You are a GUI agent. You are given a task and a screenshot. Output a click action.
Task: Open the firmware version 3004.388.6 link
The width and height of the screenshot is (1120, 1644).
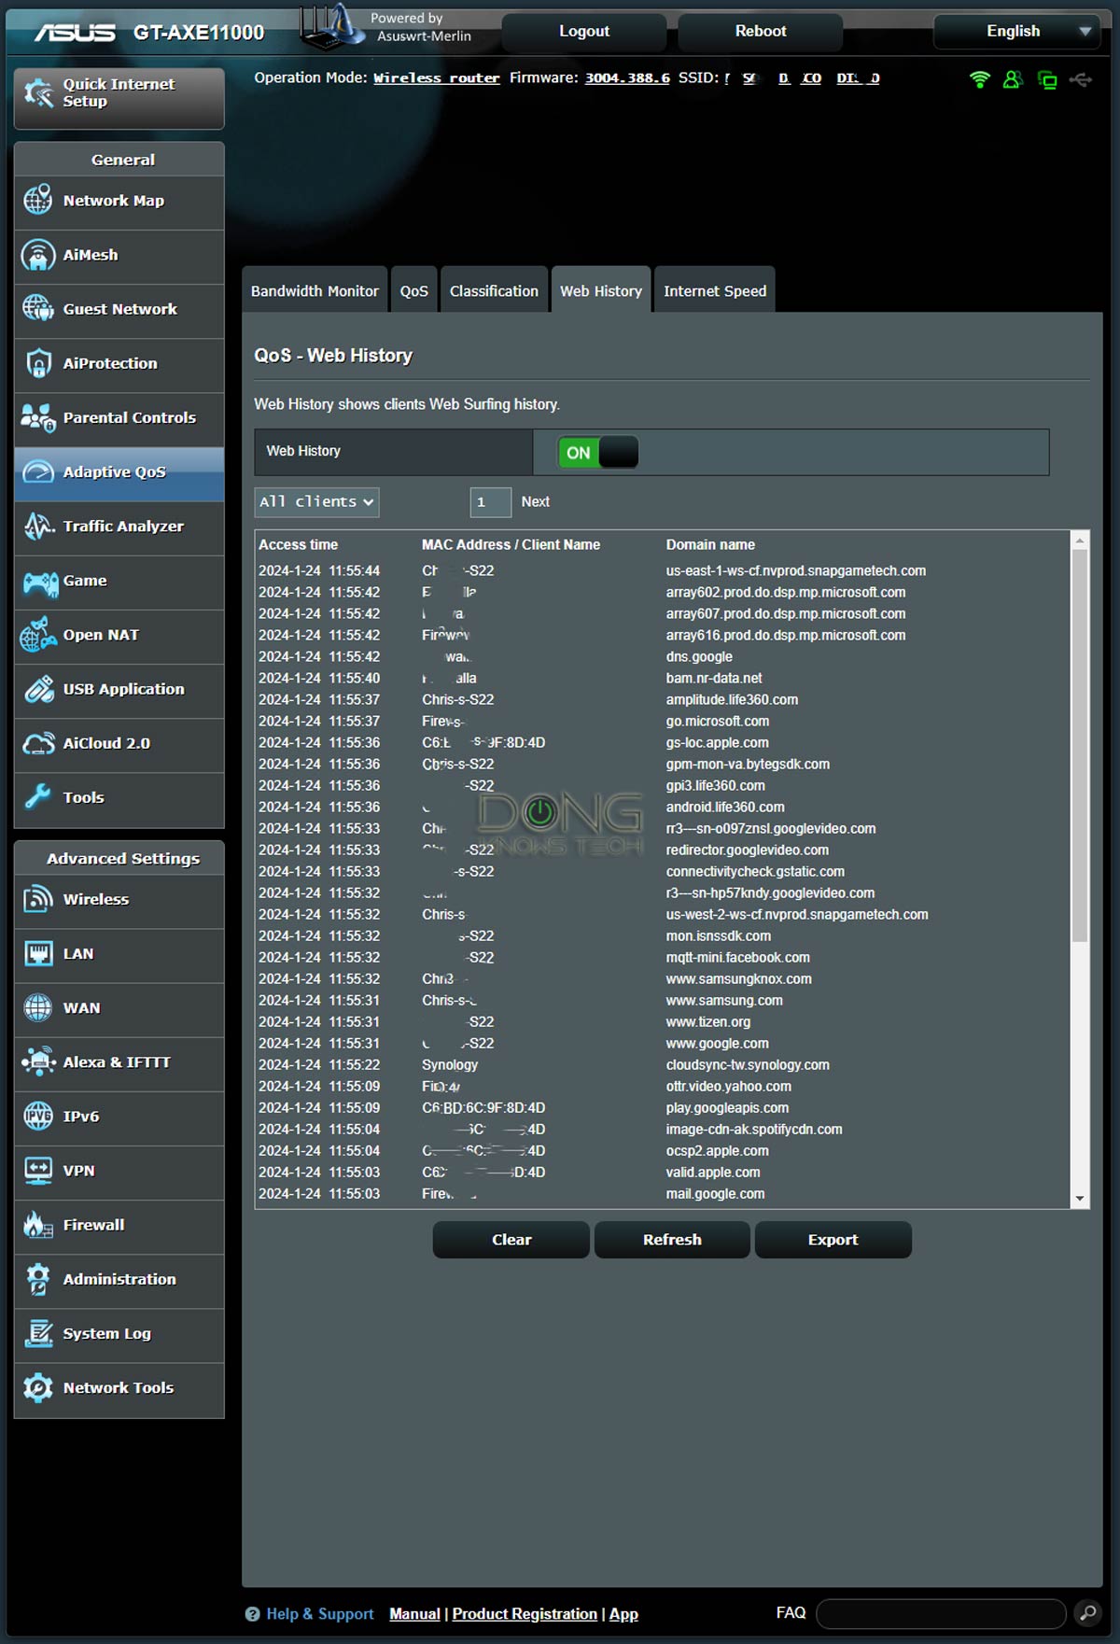(627, 78)
